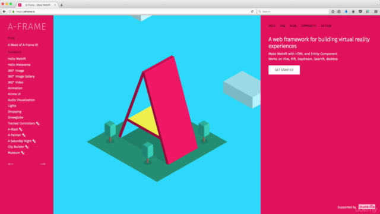Go to previous example with left arrow
Viewport: 380px width, 214px height.
coord(11,164)
